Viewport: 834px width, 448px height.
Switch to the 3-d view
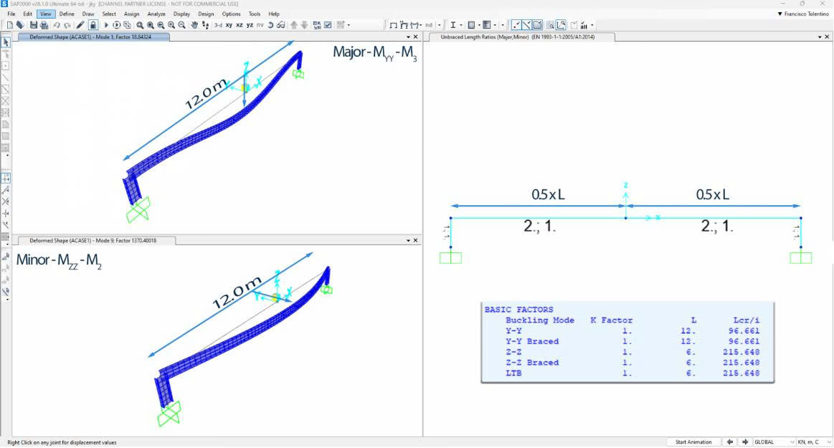(x=218, y=25)
